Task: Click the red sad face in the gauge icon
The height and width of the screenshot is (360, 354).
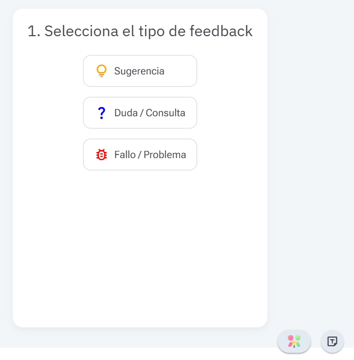Action: point(290,338)
